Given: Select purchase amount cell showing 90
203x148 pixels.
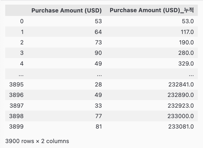Looking at the screenshot, I should pyautogui.click(x=98, y=53).
